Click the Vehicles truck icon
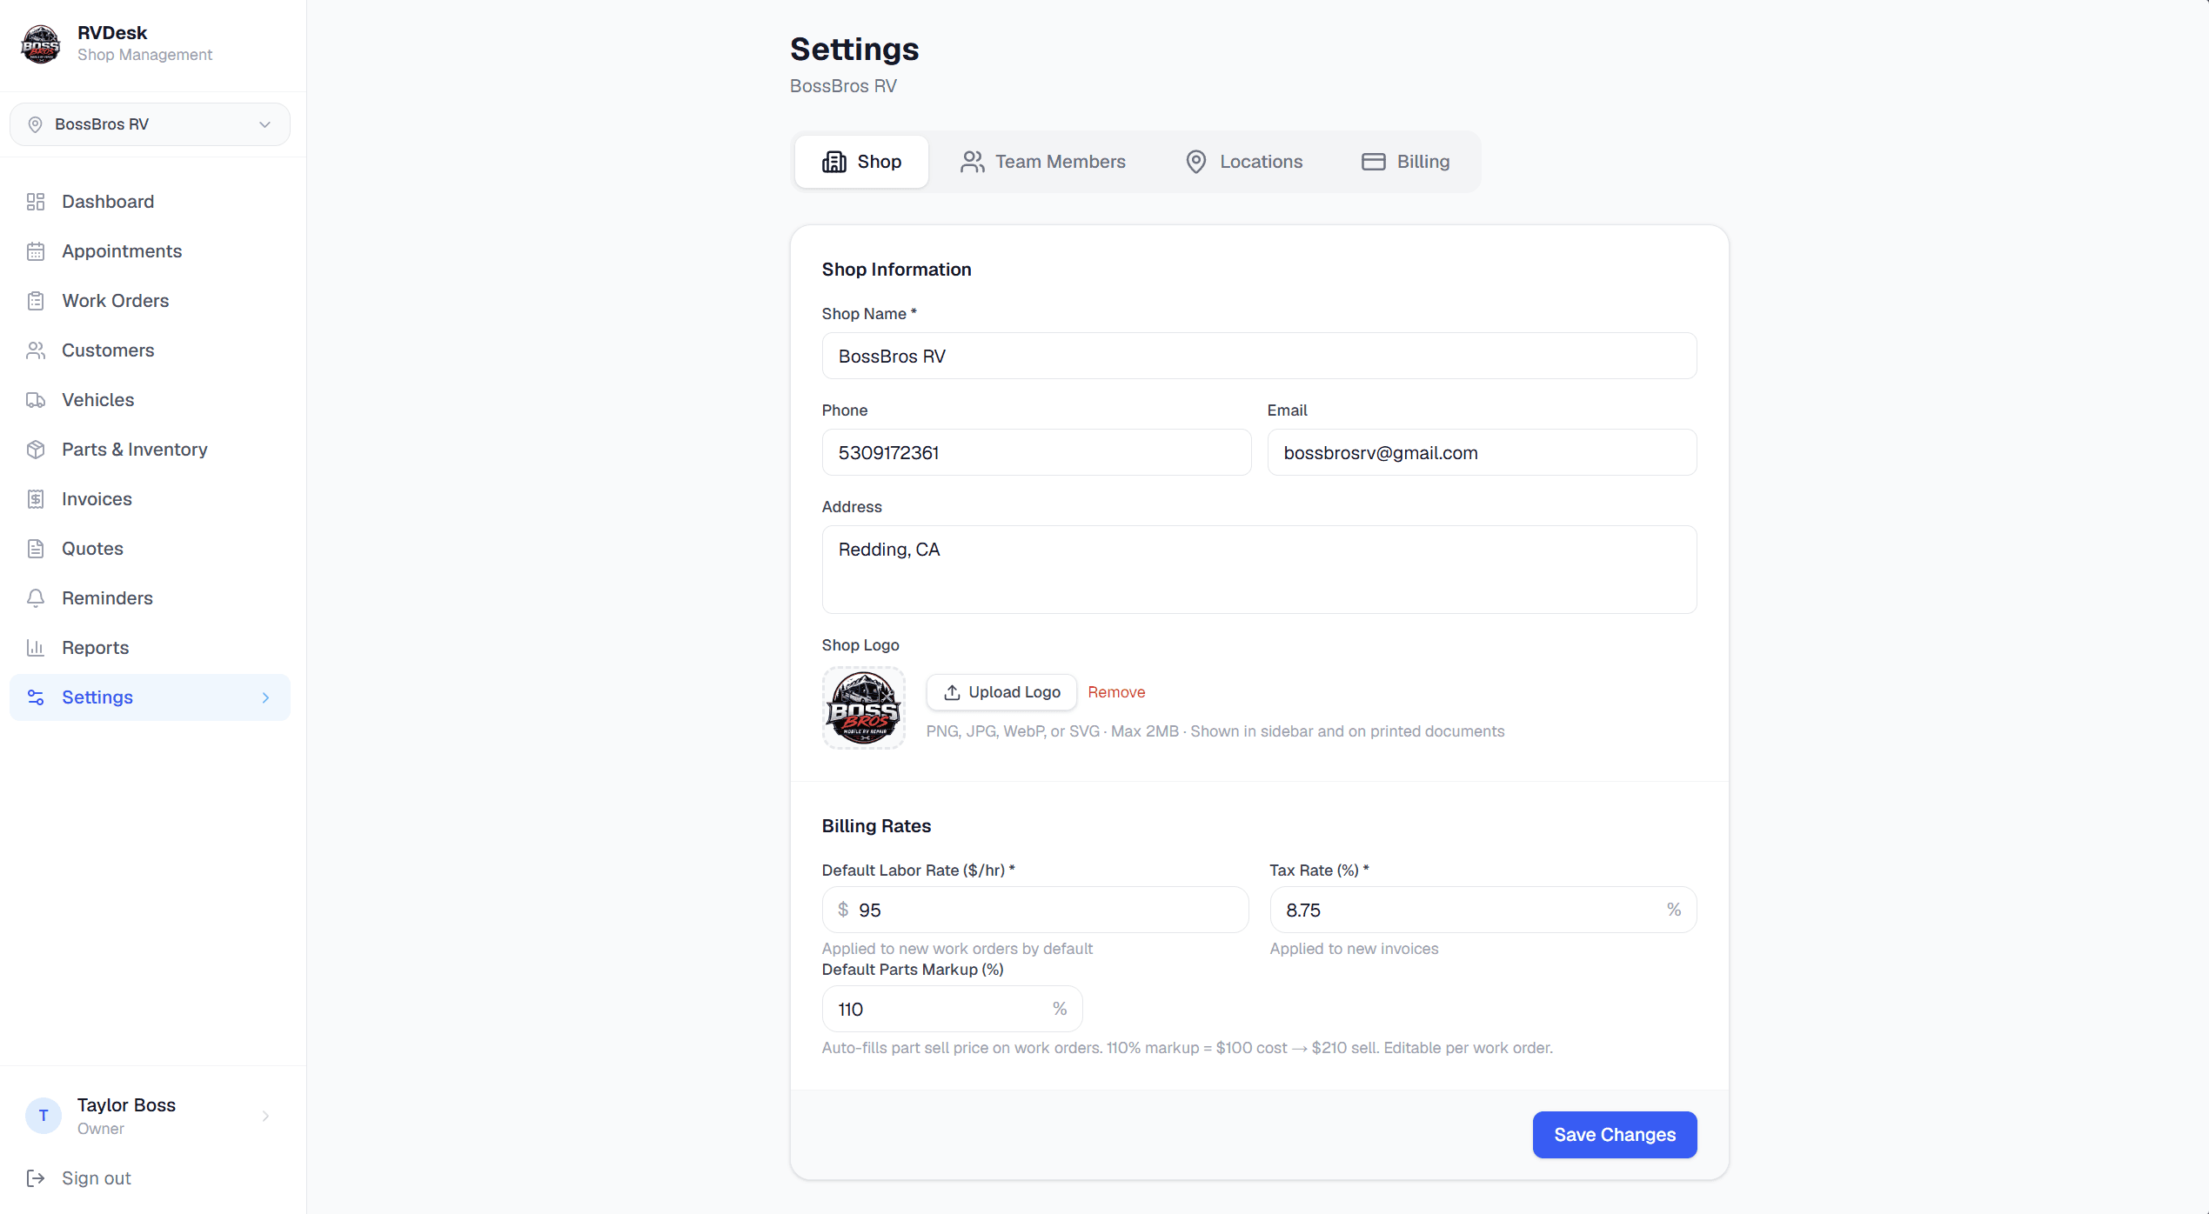The height and width of the screenshot is (1214, 2209). 36,400
